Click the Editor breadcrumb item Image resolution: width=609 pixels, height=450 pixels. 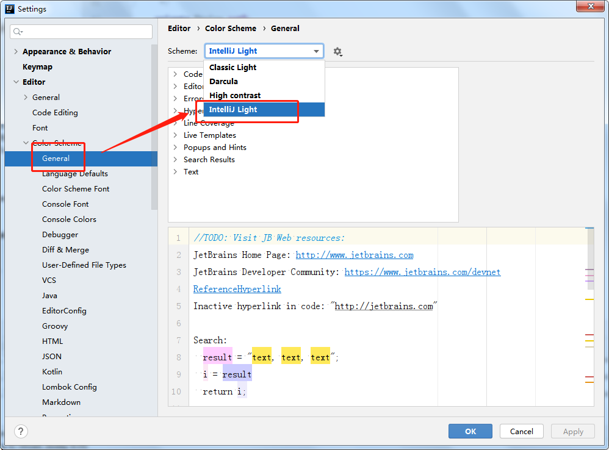point(179,28)
